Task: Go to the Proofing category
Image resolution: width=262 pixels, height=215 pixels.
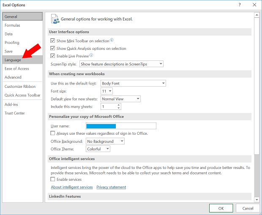Action: pos(22,43)
